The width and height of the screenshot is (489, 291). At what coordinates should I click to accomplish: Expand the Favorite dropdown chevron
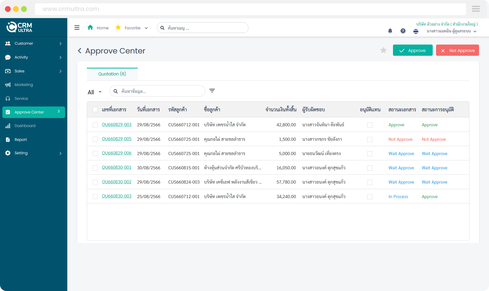click(146, 28)
